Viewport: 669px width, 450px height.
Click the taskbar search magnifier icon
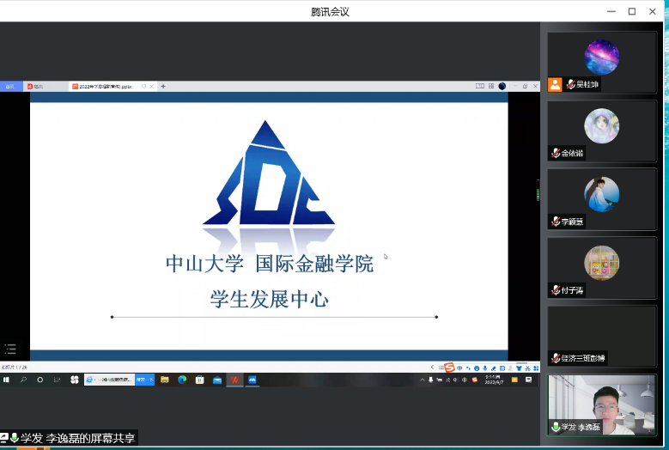(x=23, y=380)
